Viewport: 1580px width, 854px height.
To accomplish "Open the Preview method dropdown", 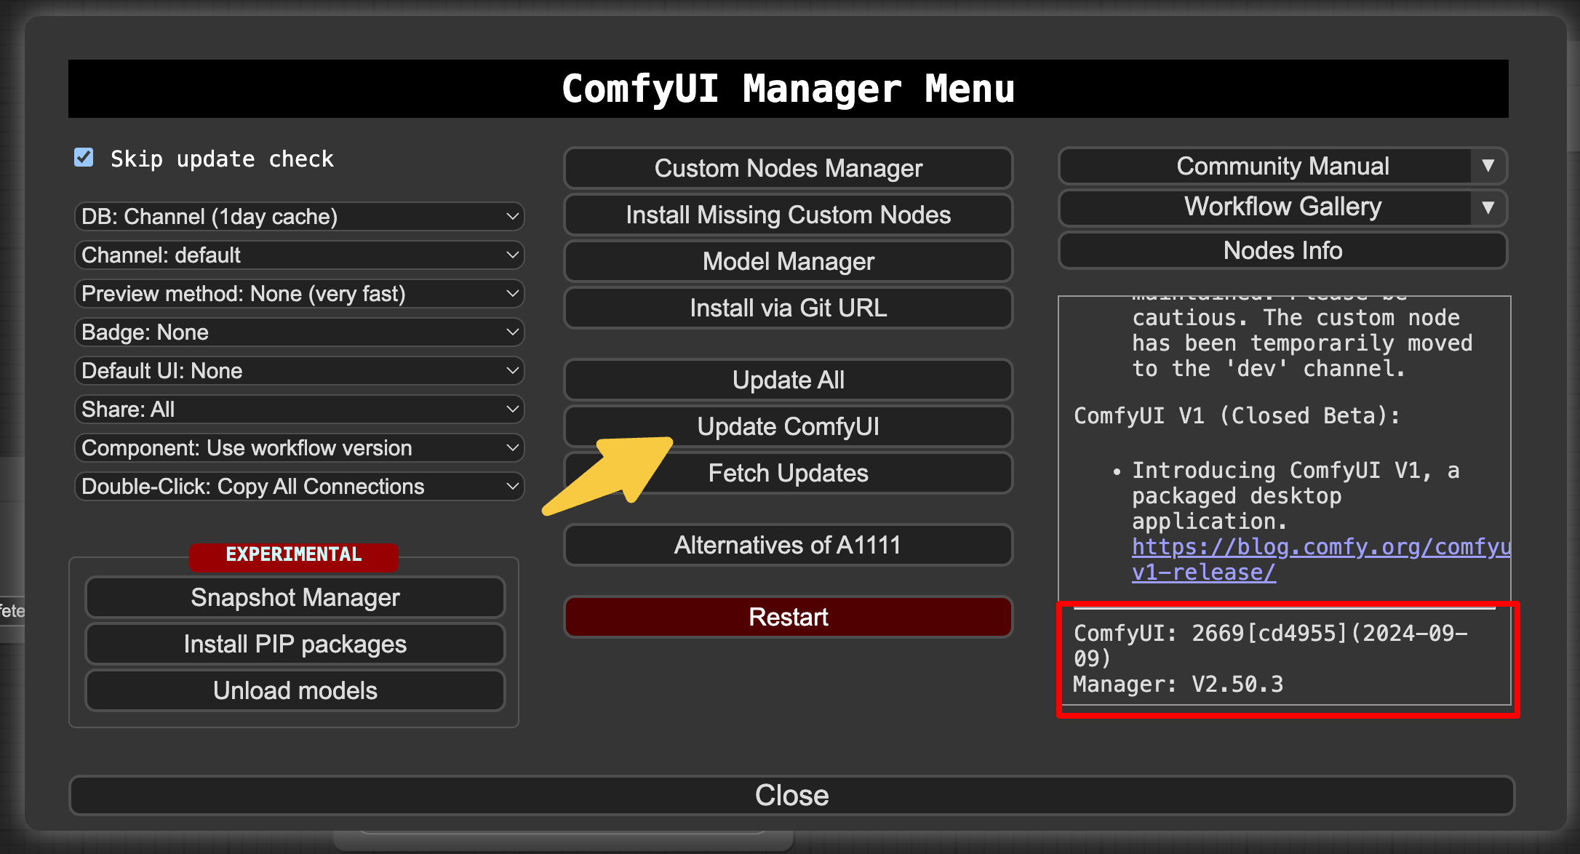I will [x=299, y=294].
